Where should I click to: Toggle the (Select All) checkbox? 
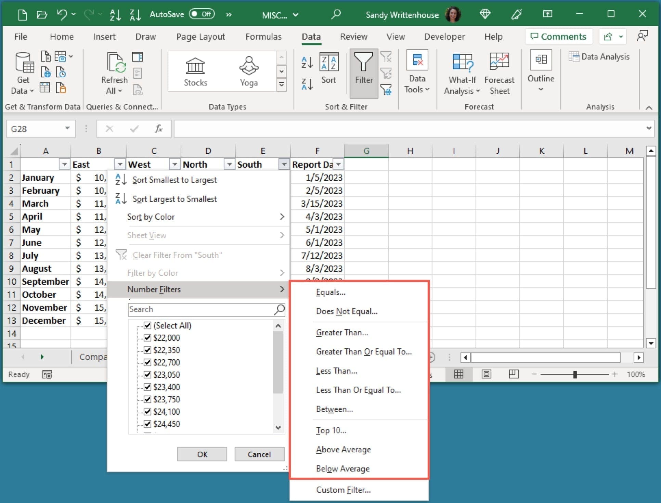point(147,325)
